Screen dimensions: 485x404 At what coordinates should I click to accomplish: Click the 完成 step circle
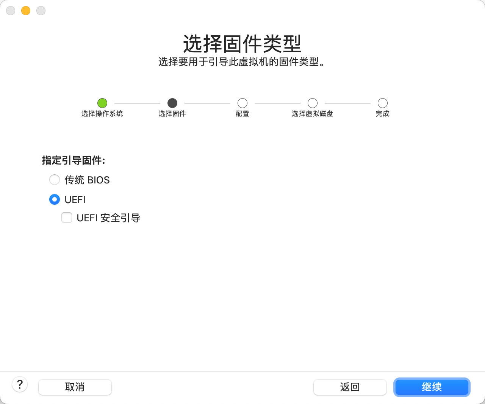383,103
